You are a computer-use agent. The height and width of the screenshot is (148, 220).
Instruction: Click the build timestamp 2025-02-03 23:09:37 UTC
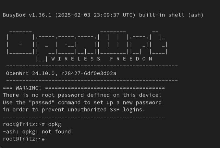95,15
